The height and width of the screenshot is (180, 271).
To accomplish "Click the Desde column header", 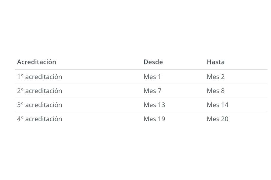I will (x=153, y=62).
